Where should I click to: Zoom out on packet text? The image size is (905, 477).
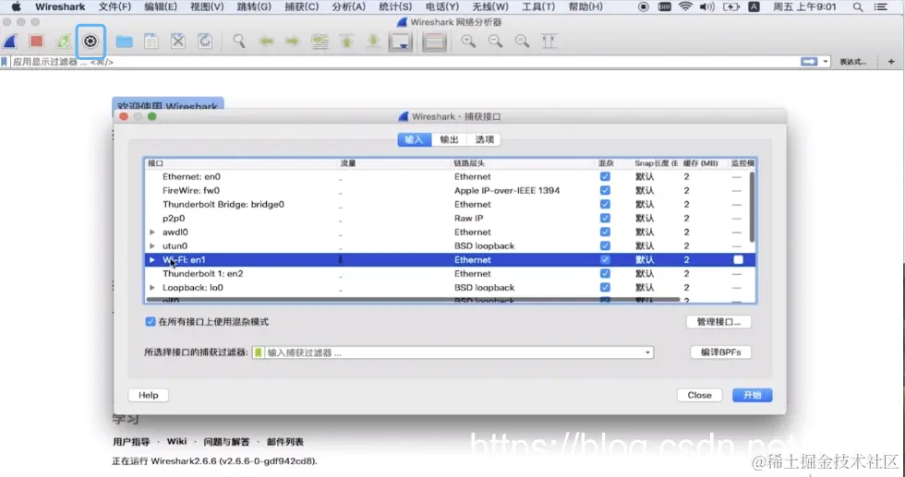pos(495,42)
